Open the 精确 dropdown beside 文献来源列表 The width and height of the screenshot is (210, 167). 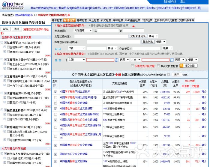coord(153,36)
